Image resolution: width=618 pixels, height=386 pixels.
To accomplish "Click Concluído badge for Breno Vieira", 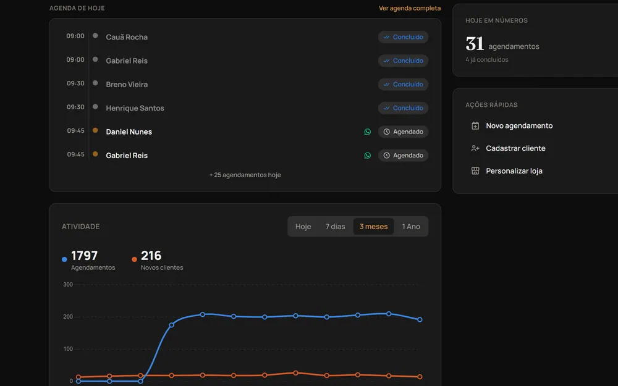I will pos(403,84).
